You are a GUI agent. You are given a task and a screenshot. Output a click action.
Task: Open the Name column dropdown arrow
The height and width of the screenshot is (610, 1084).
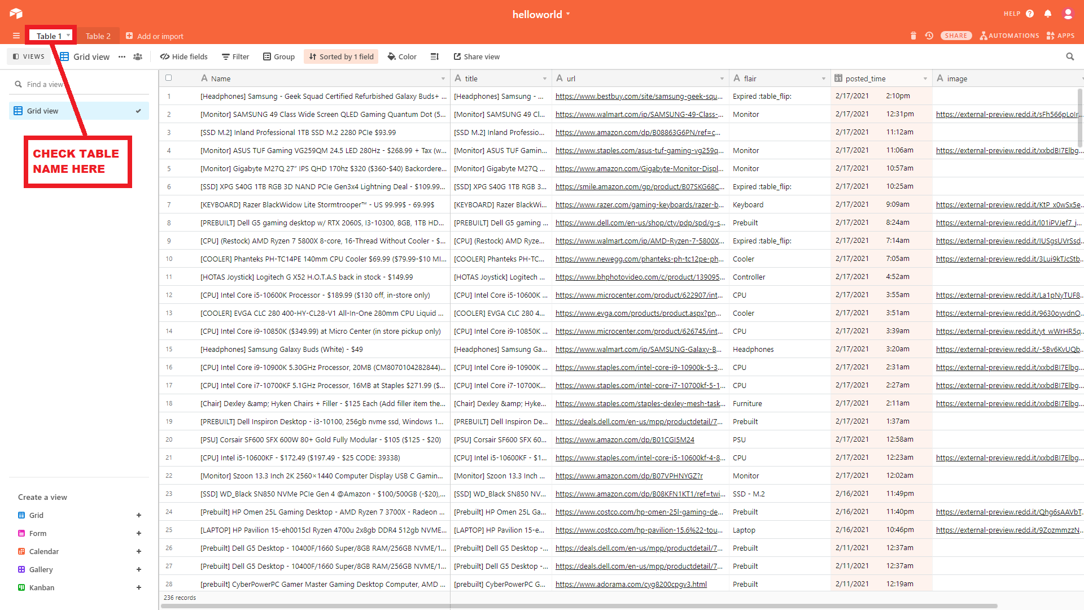point(443,79)
